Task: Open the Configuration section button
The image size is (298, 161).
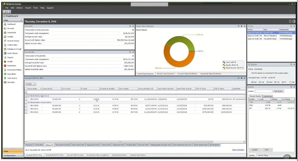Action: click(x=13, y=155)
